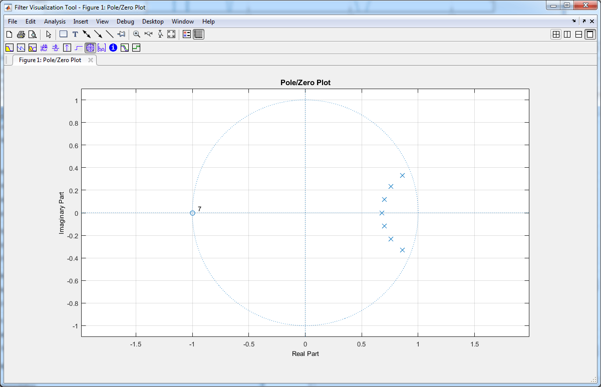Display the Impulse Response plot

(67, 48)
